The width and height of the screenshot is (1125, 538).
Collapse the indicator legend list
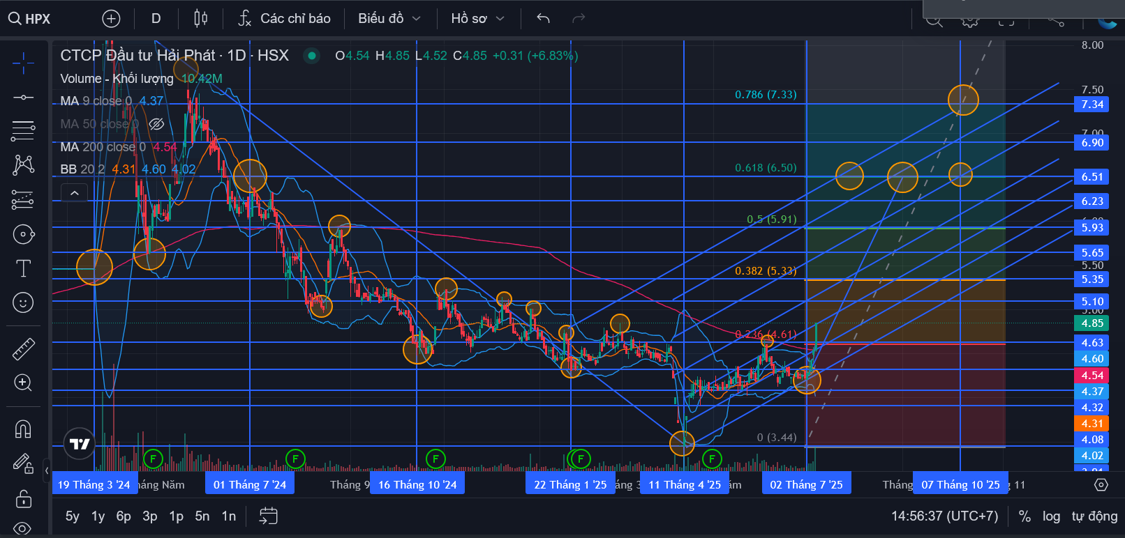pos(75,192)
